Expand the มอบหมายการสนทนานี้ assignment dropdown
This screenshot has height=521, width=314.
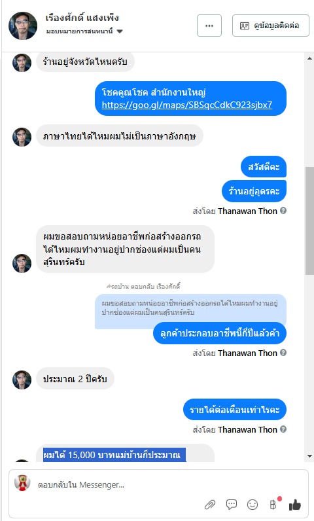click(120, 31)
